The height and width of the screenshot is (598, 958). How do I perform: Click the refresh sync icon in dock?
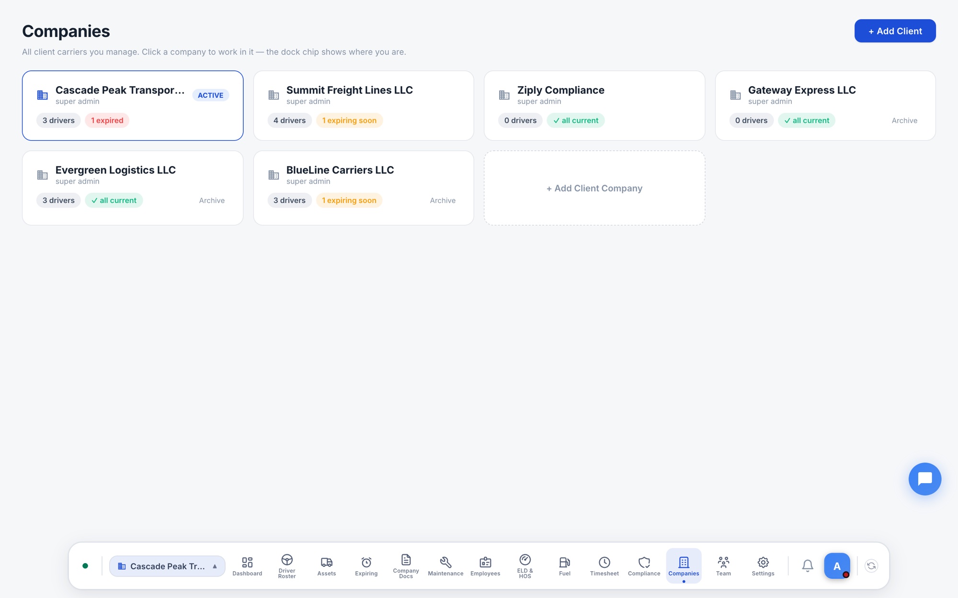[871, 566]
